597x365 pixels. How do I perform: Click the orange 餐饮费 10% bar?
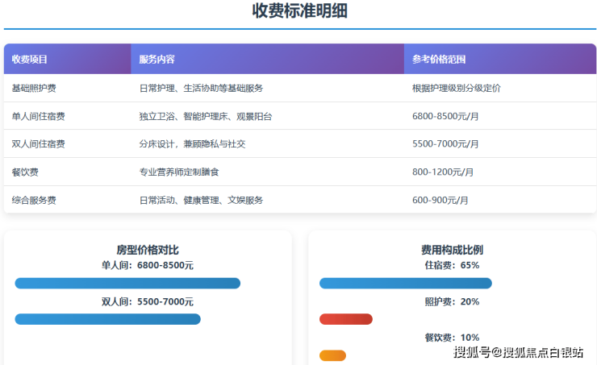tap(332, 355)
